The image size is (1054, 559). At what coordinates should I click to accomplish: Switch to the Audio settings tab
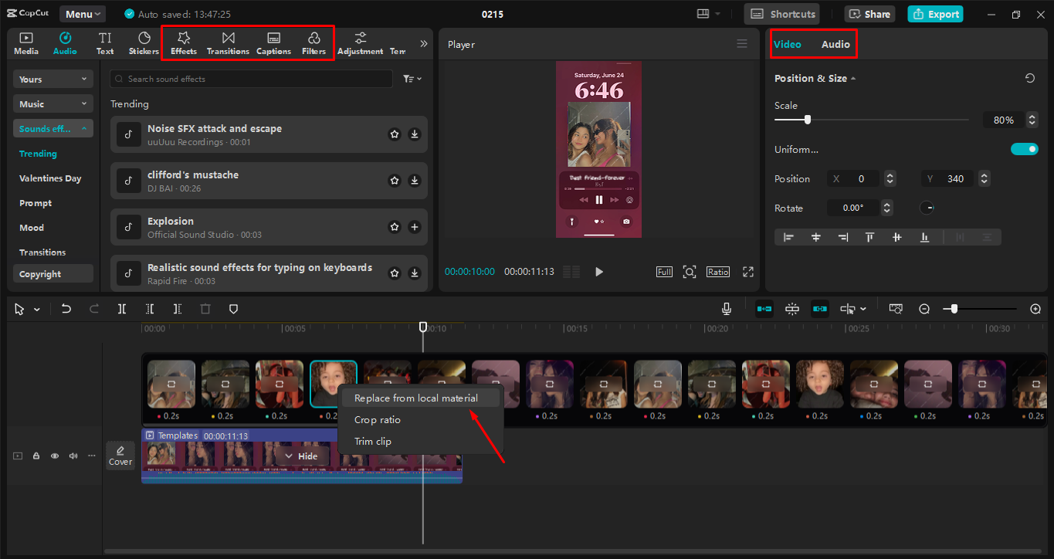(x=835, y=44)
